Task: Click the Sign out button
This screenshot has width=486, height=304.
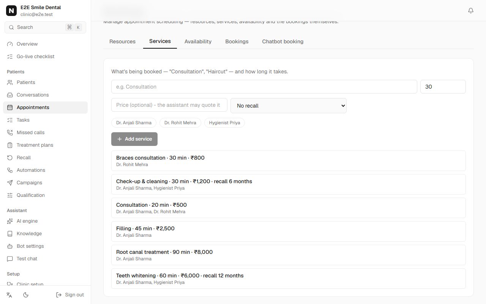Action: 70,295
